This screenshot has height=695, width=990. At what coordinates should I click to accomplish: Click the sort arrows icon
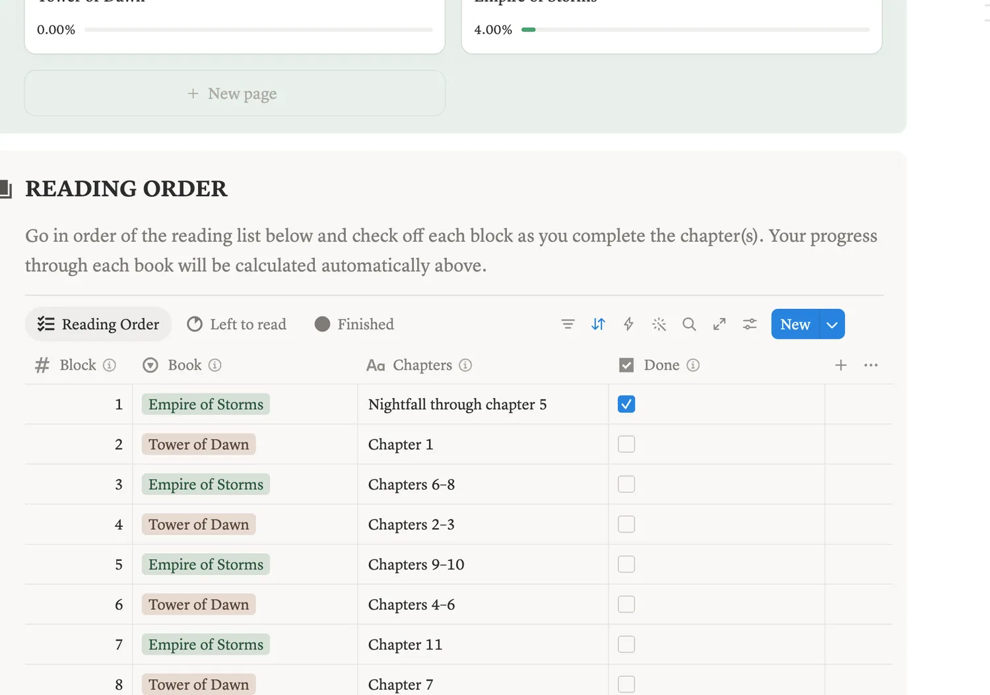[598, 324]
